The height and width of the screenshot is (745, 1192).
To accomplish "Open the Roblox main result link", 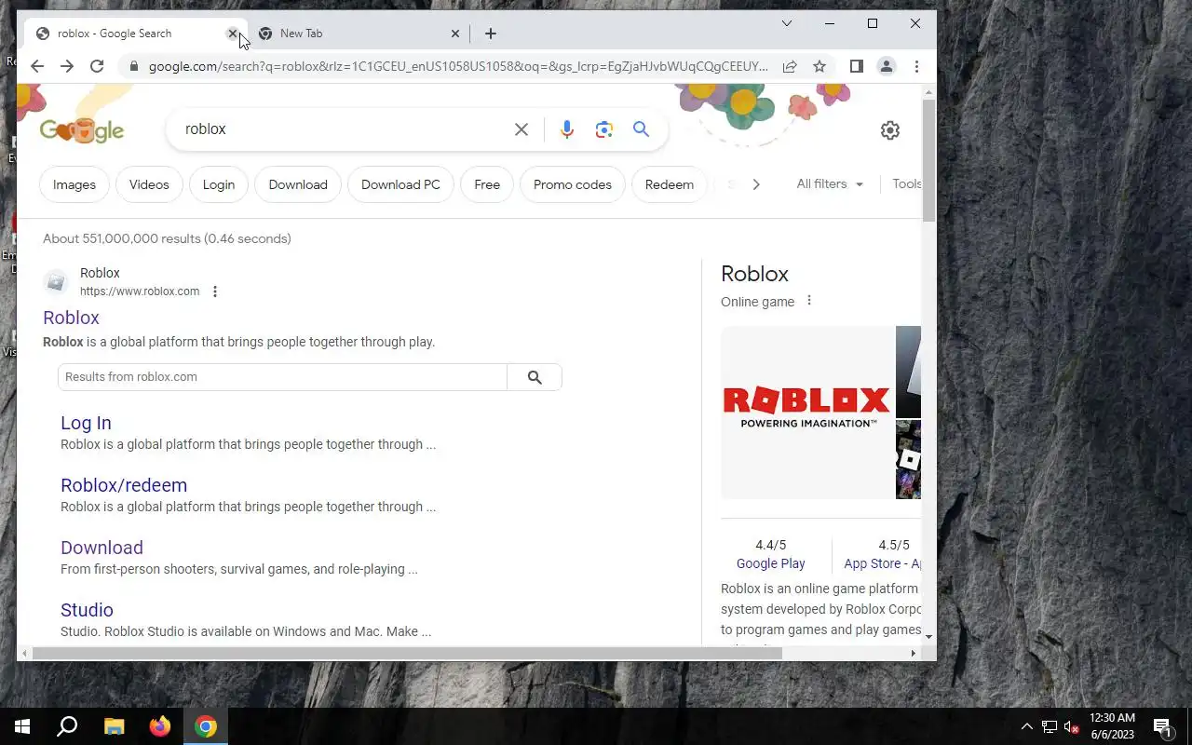I will coord(71,318).
